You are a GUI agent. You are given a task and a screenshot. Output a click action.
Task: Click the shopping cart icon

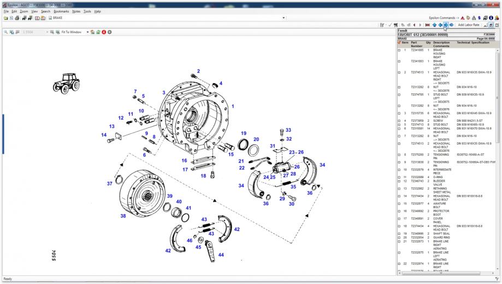point(395,25)
